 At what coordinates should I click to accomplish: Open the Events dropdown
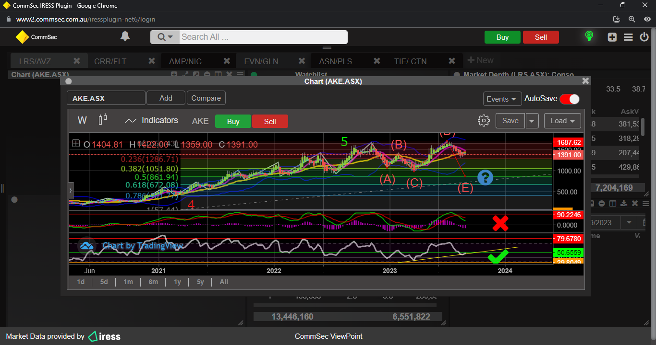(x=502, y=99)
